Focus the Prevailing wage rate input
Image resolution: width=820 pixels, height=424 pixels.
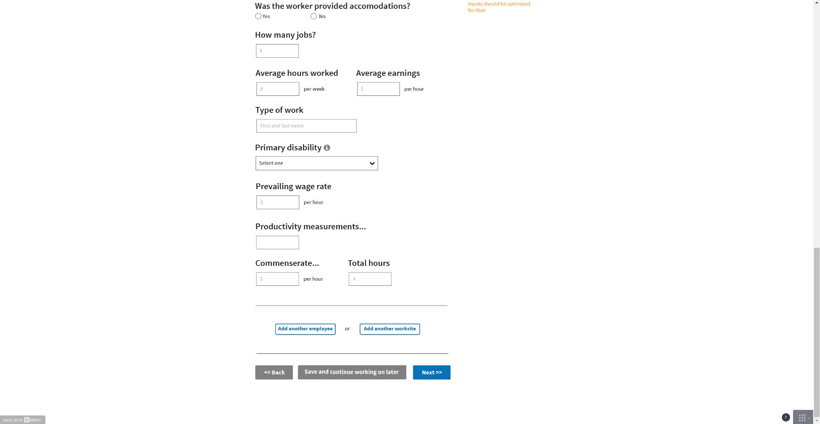pos(277,202)
